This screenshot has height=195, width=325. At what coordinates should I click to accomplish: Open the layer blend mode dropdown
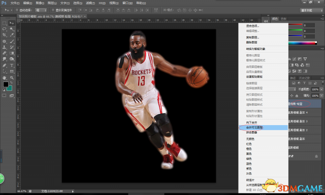point(292,89)
